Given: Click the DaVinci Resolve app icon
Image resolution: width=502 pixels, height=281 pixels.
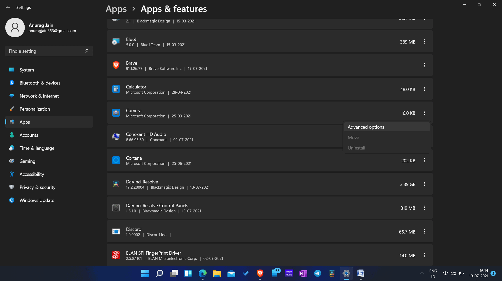Looking at the screenshot, I should (x=116, y=184).
